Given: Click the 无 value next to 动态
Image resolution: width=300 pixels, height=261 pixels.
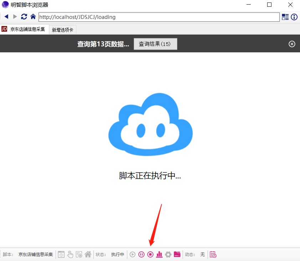Looking at the screenshot, I should tap(202, 254).
